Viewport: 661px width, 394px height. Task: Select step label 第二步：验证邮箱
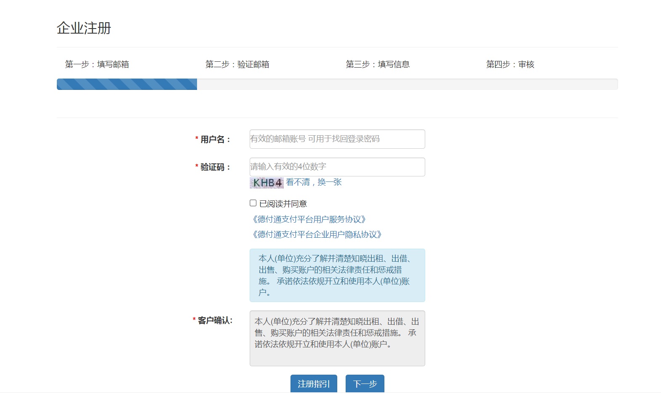coord(237,64)
